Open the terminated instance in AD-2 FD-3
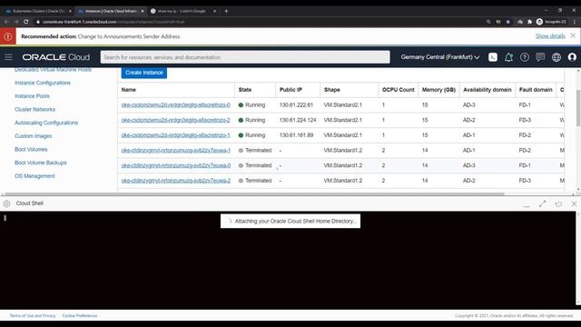Screen dimensions: 581x327 (x=175, y=181)
